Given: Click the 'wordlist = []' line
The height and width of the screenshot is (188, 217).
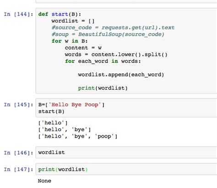Looking at the screenshot, I should pyautogui.click(x=73, y=21).
